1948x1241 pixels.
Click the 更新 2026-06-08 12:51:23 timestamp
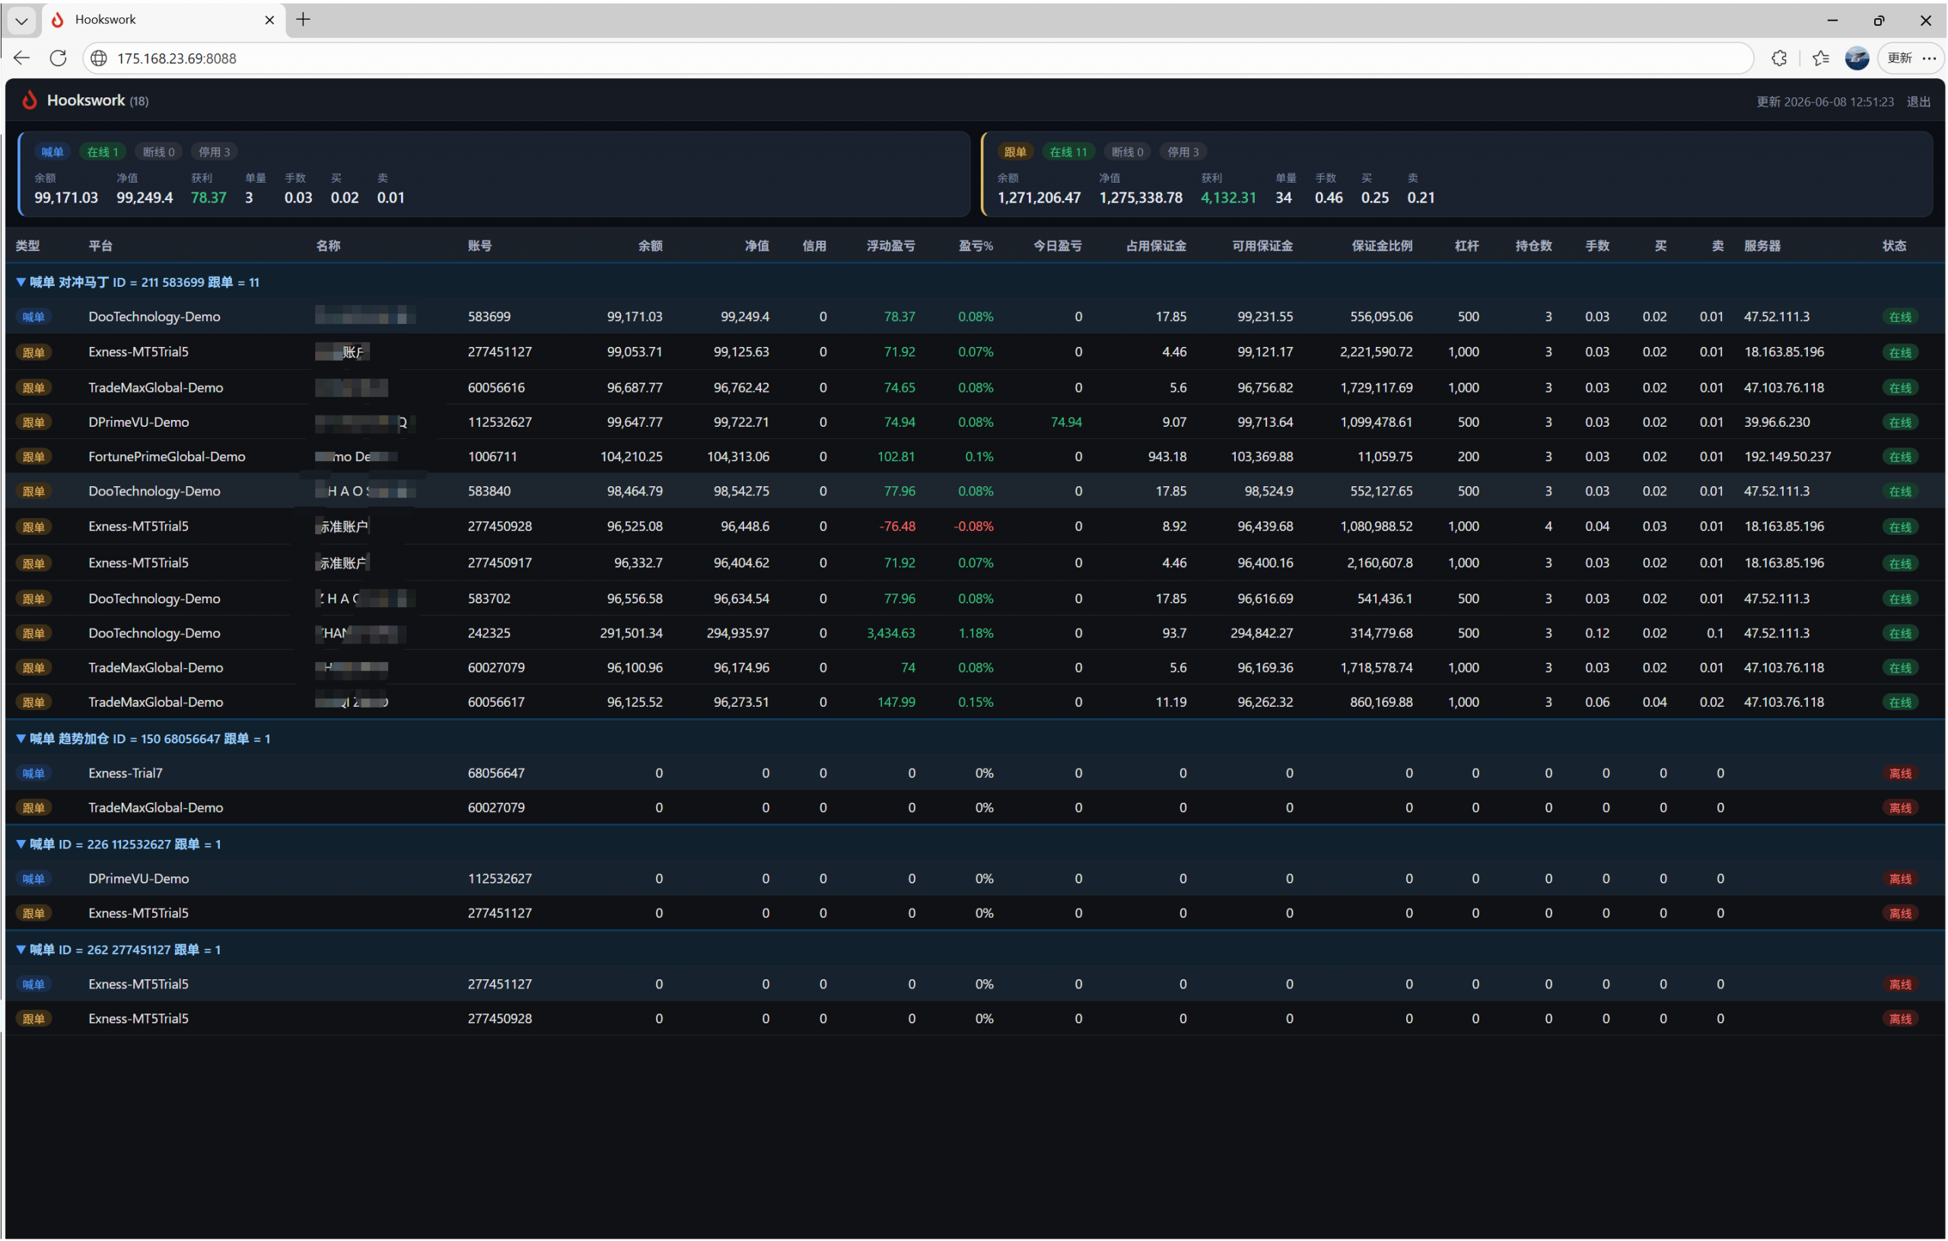[1825, 102]
